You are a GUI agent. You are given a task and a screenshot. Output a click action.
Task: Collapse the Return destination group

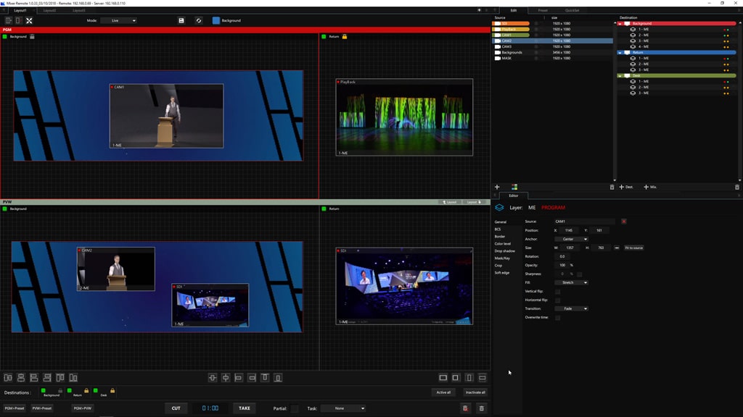pos(620,52)
